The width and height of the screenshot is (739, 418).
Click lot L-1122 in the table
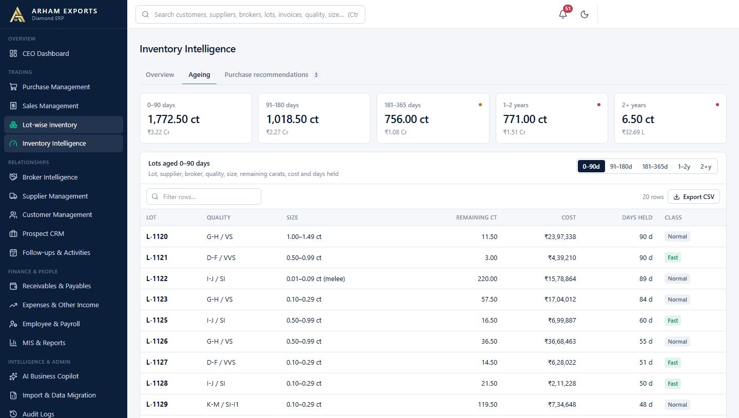tap(157, 279)
